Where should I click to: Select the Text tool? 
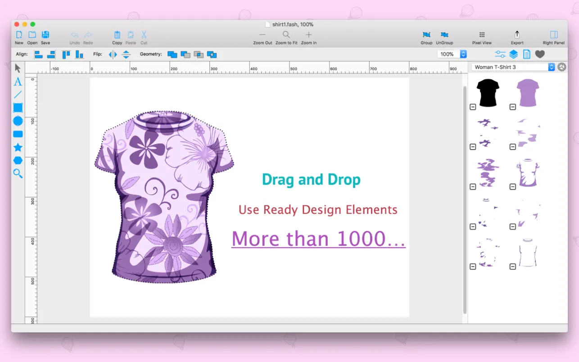(18, 81)
